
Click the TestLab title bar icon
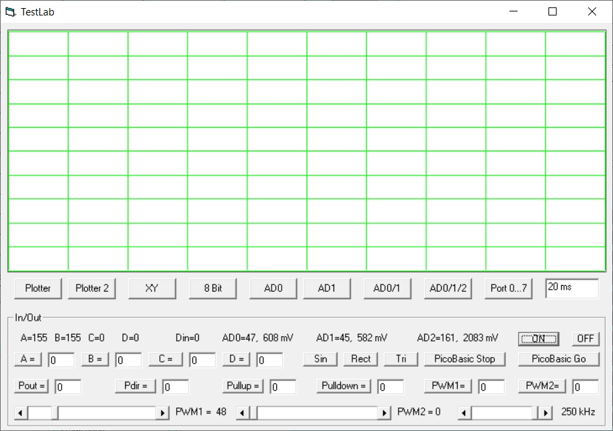pyautogui.click(x=10, y=11)
